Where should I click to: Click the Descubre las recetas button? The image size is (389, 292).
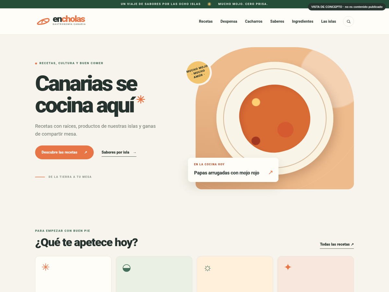[x=65, y=152]
